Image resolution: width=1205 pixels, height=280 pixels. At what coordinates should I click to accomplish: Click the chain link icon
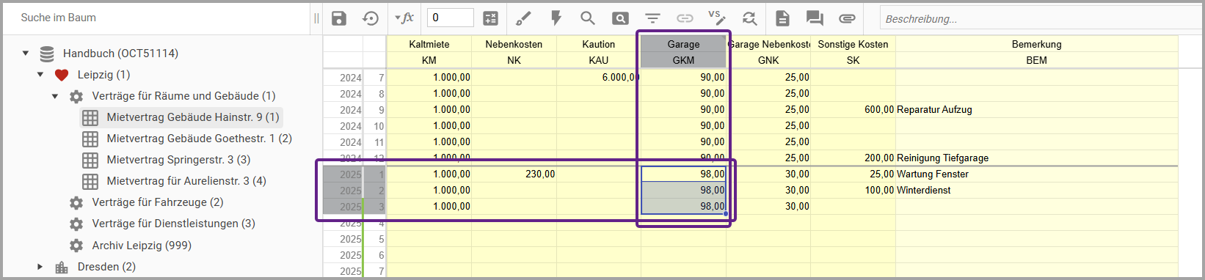coord(685,18)
